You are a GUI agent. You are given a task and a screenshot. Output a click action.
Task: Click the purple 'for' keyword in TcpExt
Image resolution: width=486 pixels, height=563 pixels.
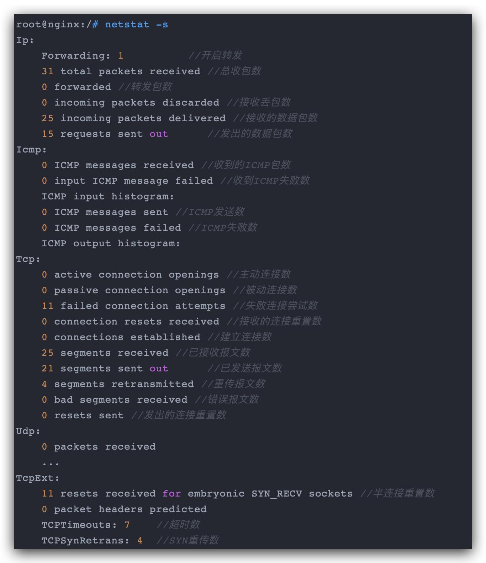(171, 494)
